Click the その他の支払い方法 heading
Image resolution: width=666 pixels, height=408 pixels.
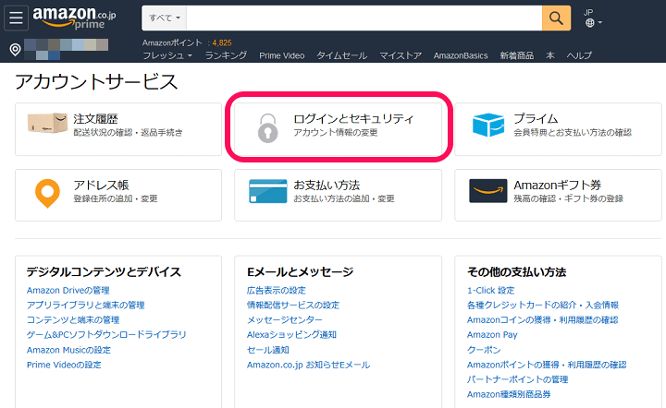point(516,272)
